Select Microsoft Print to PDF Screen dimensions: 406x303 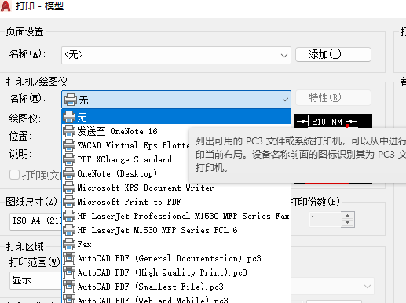176,202
